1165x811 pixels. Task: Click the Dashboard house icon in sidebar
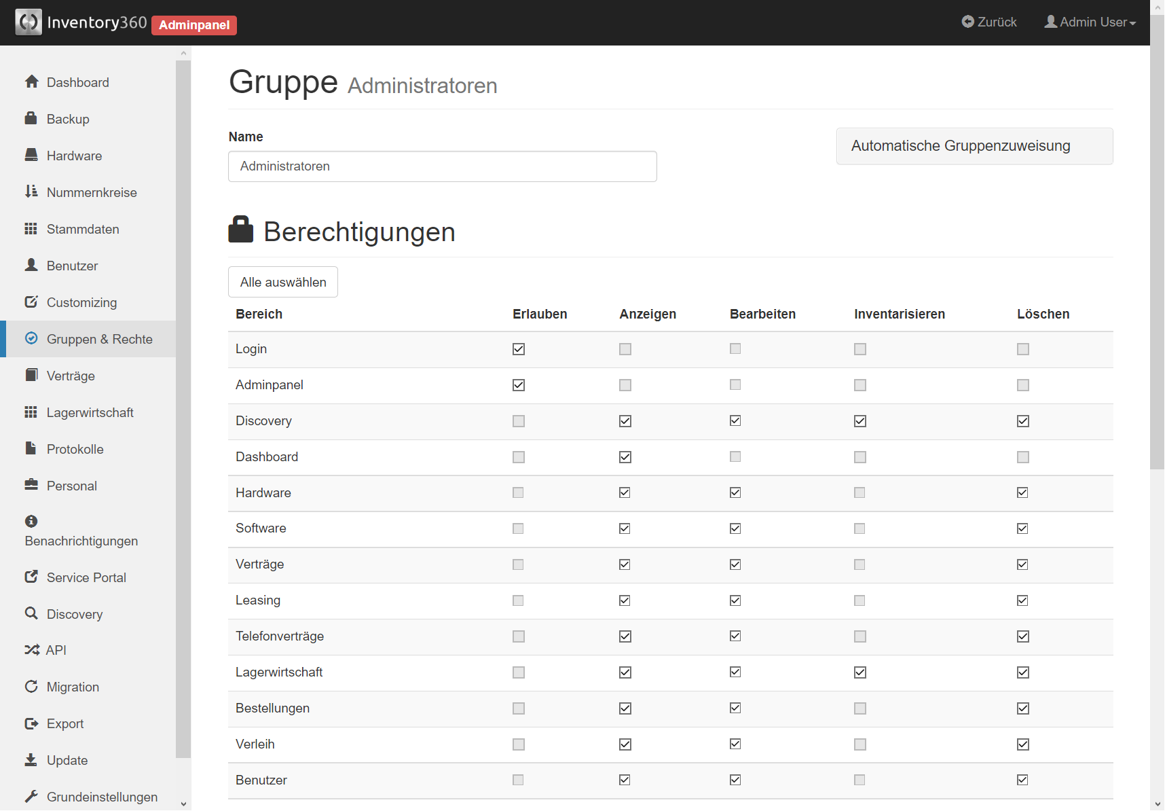31,82
